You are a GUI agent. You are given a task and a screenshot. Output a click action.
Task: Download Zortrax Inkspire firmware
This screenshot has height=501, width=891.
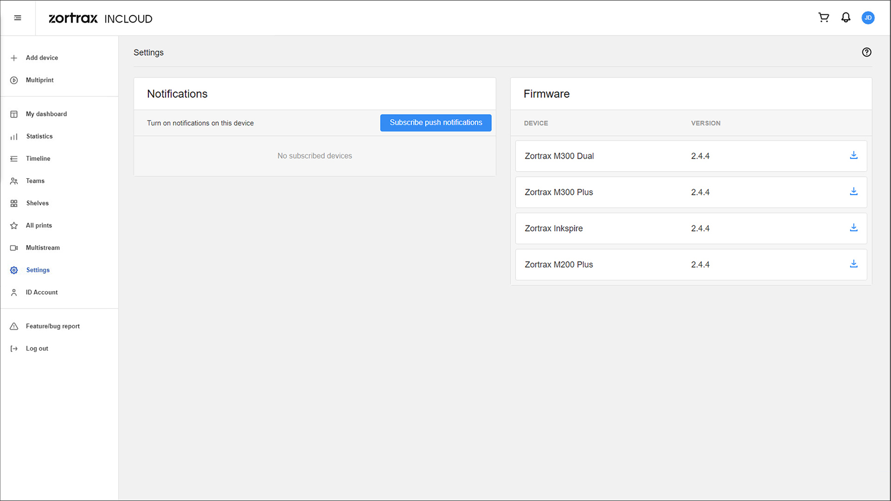pyautogui.click(x=853, y=228)
